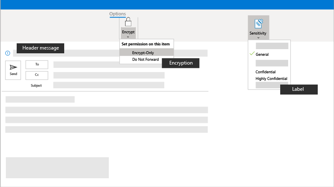
Task: Expand the Encrypt dropdown chevron
Action: tap(128, 37)
